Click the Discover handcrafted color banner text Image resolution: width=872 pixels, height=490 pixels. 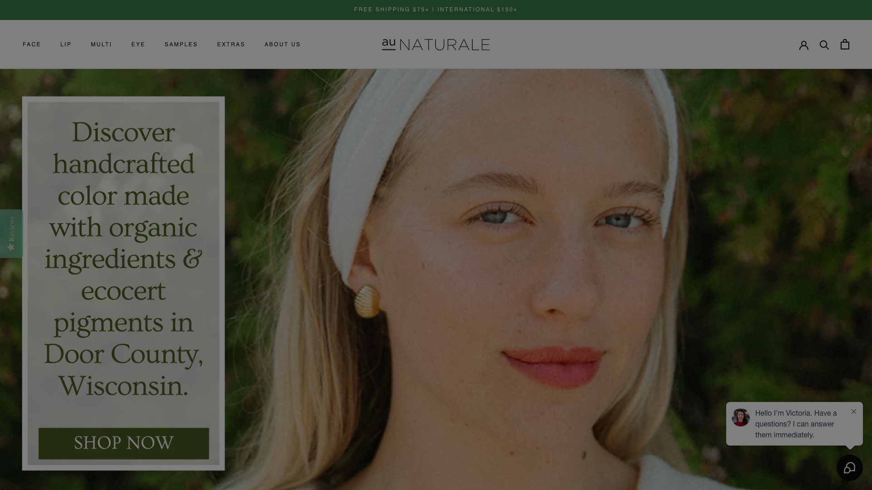click(x=123, y=259)
